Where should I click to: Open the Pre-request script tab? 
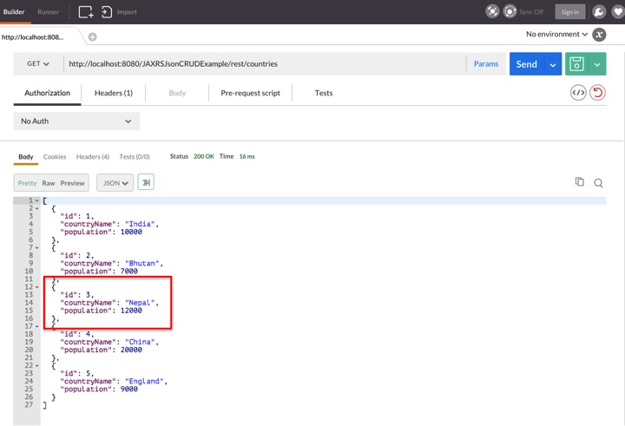coord(250,93)
